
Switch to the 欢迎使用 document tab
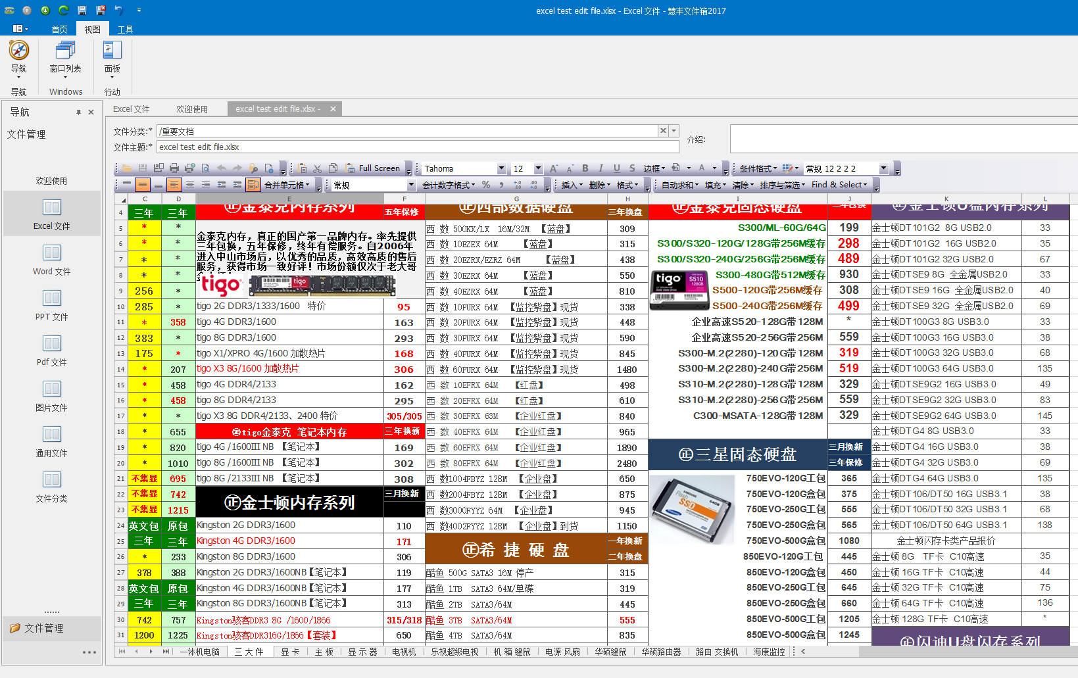pyautogui.click(x=192, y=109)
